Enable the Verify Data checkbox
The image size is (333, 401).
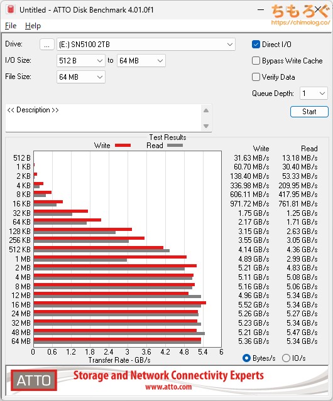pyautogui.click(x=256, y=77)
